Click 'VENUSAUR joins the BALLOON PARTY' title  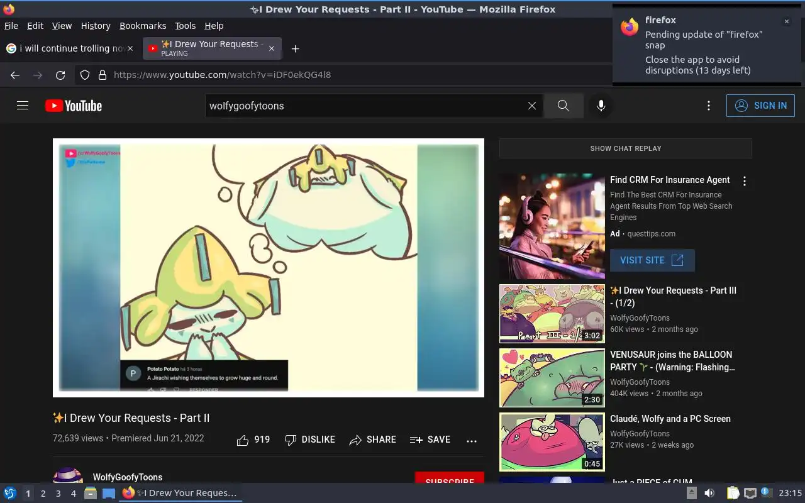point(672,361)
